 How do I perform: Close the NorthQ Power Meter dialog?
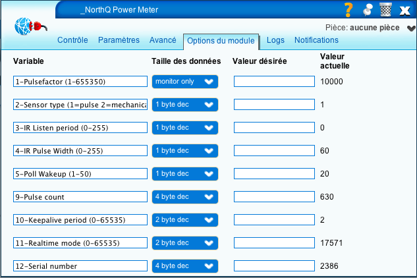(404, 11)
